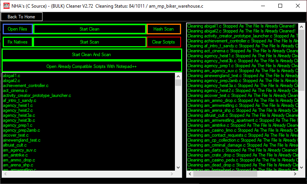This screenshot has width=307, height=184.
Task: Click log line for am_criminal_damage.c
Action: click(x=243, y=145)
